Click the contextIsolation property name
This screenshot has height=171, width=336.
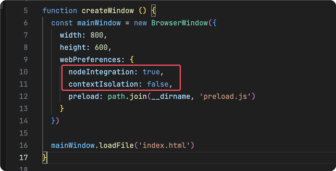point(103,84)
